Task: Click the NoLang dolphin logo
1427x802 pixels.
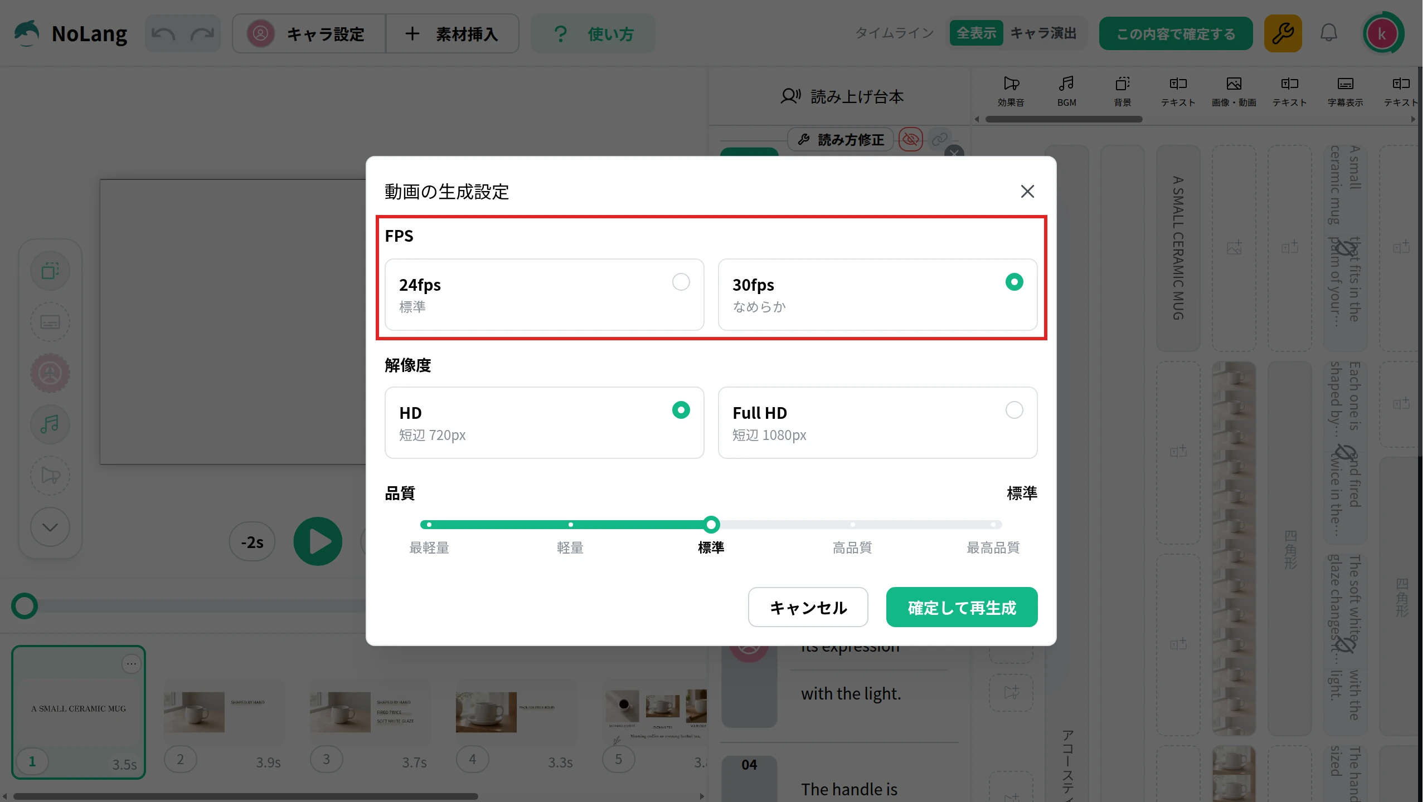Action: point(26,33)
